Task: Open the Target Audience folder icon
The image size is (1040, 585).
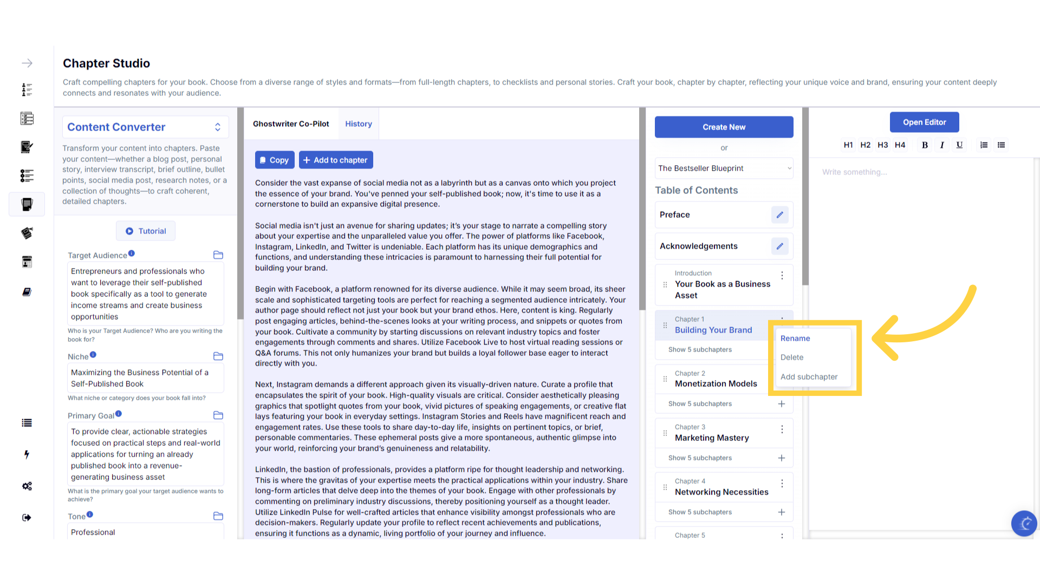Action: coord(218,255)
